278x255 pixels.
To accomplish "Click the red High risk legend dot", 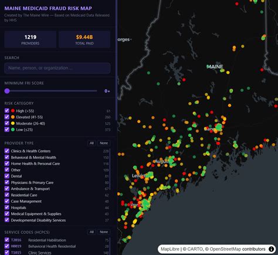I will pyautogui.click(x=13, y=110).
